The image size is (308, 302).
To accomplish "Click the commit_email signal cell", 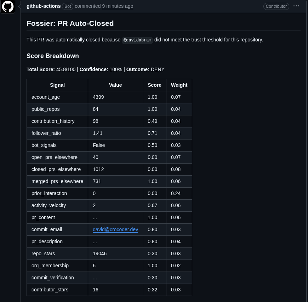I will tap(57, 229).
